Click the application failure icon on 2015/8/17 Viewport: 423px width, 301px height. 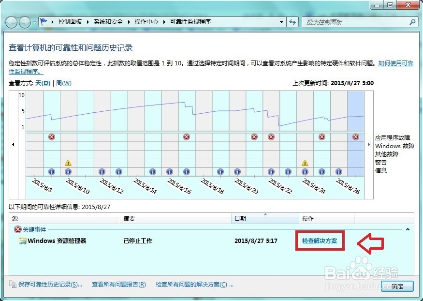pyautogui.click(x=187, y=137)
